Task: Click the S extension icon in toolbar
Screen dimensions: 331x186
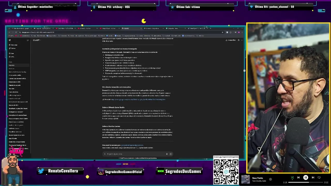Action: coord(227,32)
